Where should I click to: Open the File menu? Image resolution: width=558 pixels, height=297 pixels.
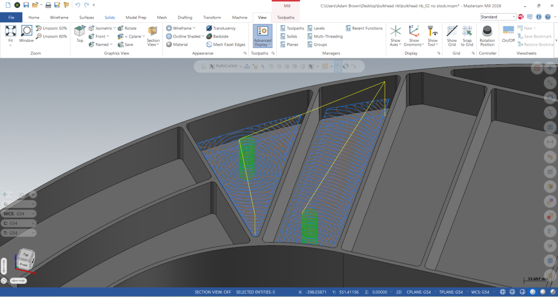click(x=11, y=17)
